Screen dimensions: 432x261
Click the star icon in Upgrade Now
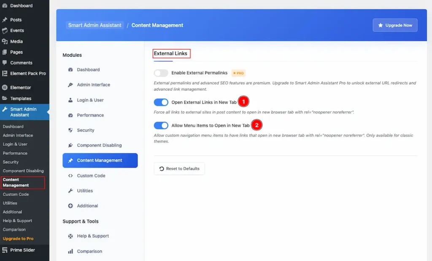coord(381,25)
